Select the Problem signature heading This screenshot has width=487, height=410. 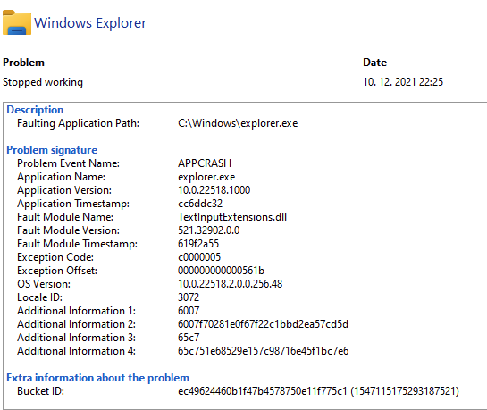pos(52,150)
